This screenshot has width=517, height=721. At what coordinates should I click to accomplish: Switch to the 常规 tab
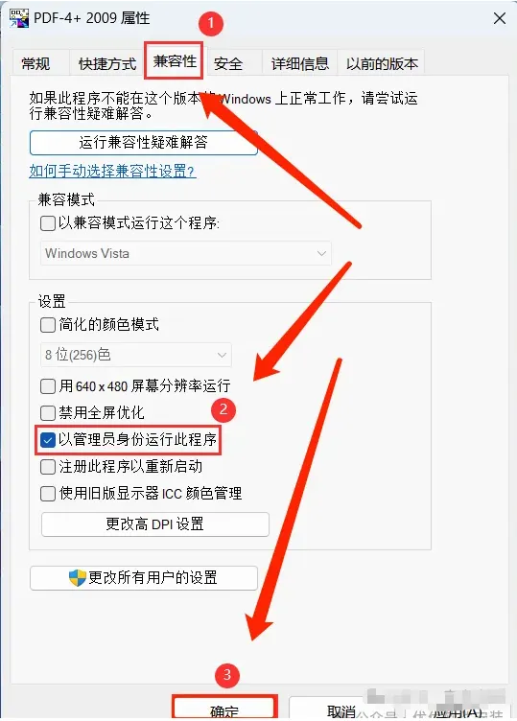point(35,63)
